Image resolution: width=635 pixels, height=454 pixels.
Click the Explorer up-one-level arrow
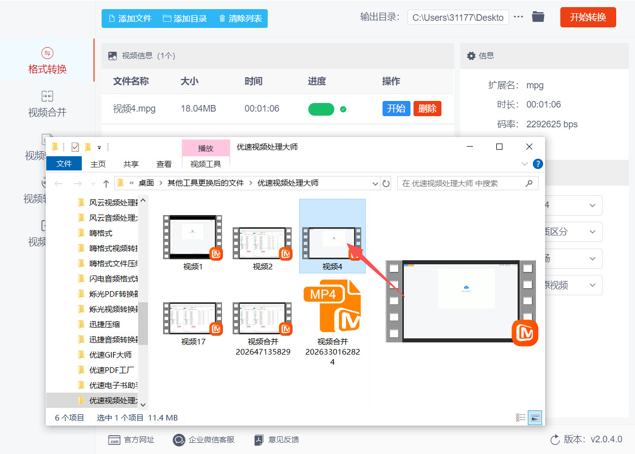106,183
